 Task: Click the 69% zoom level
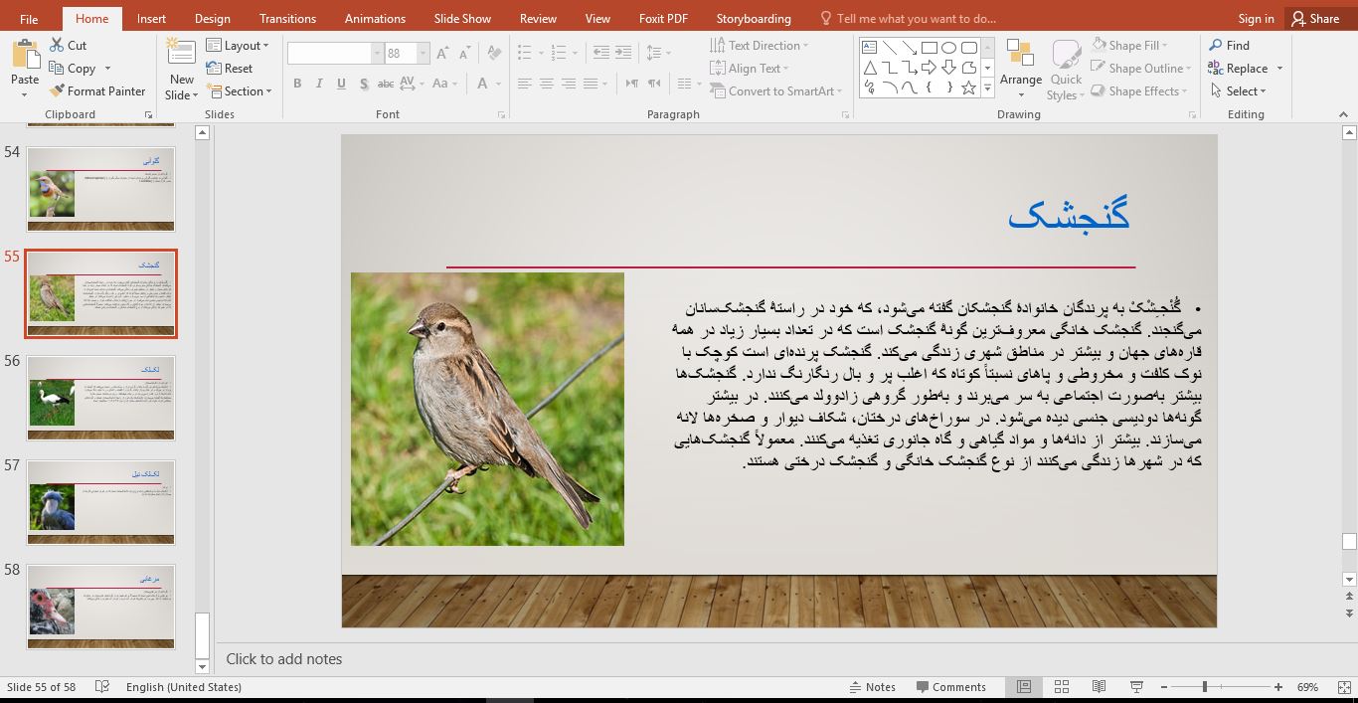pos(1307,687)
